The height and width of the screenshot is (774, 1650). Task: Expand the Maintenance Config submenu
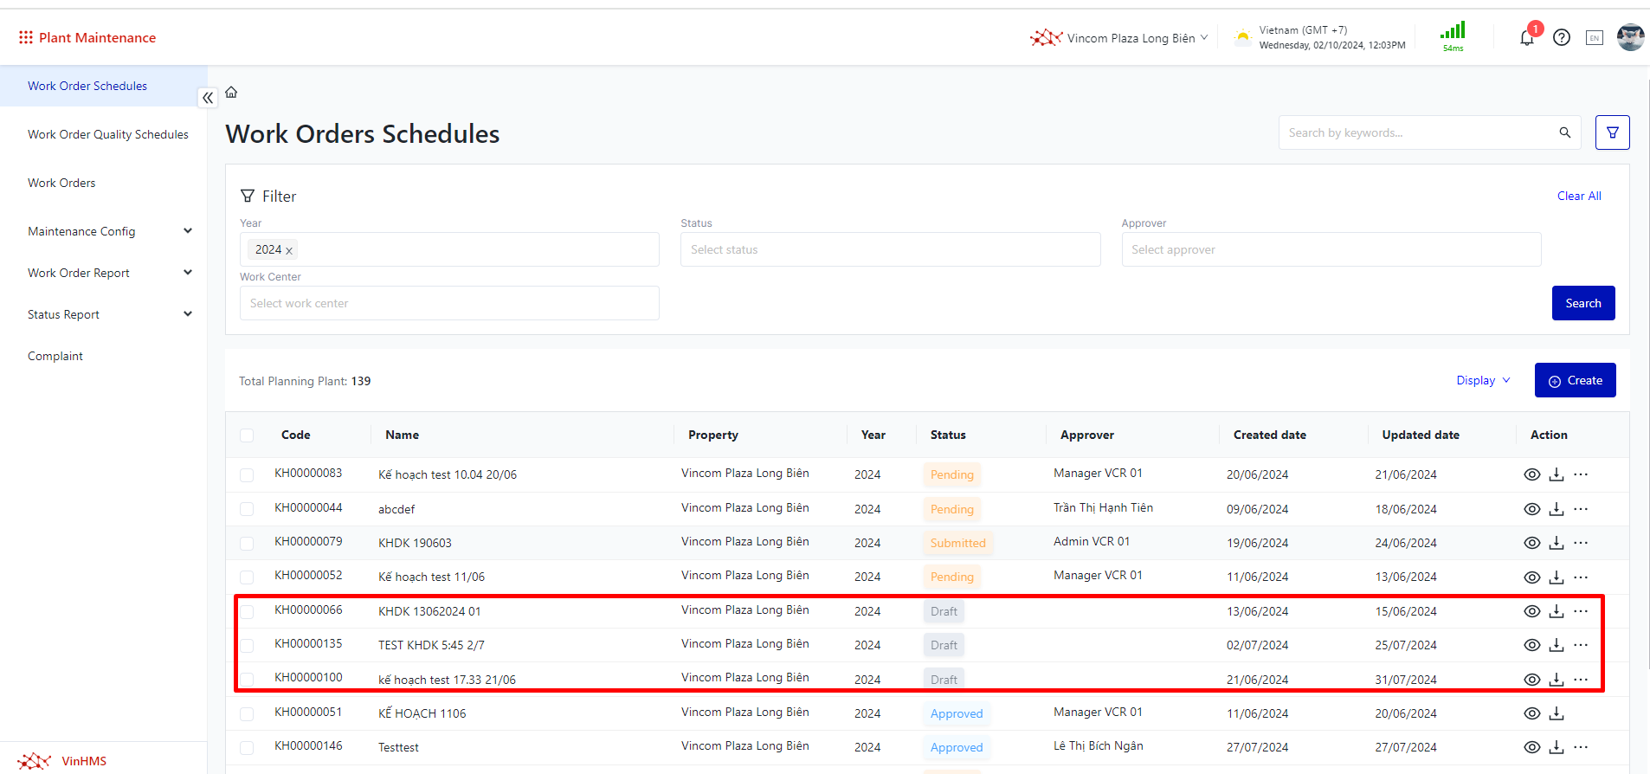pyautogui.click(x=188, y=231)
